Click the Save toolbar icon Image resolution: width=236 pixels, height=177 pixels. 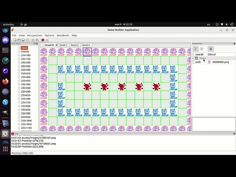click(x=23, y=40)
